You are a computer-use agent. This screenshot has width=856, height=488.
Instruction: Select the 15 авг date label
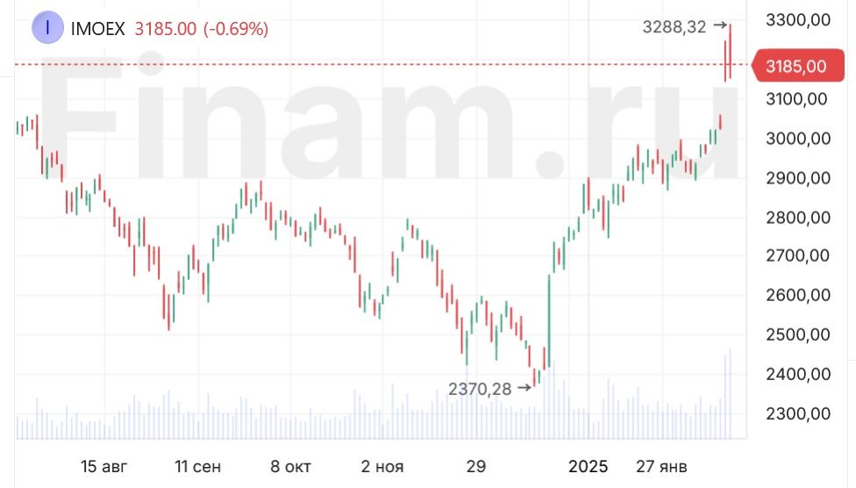point(103,466)
